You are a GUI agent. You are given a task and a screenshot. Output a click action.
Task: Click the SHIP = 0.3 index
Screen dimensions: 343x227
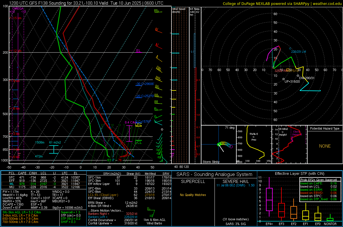pos(68,222)
